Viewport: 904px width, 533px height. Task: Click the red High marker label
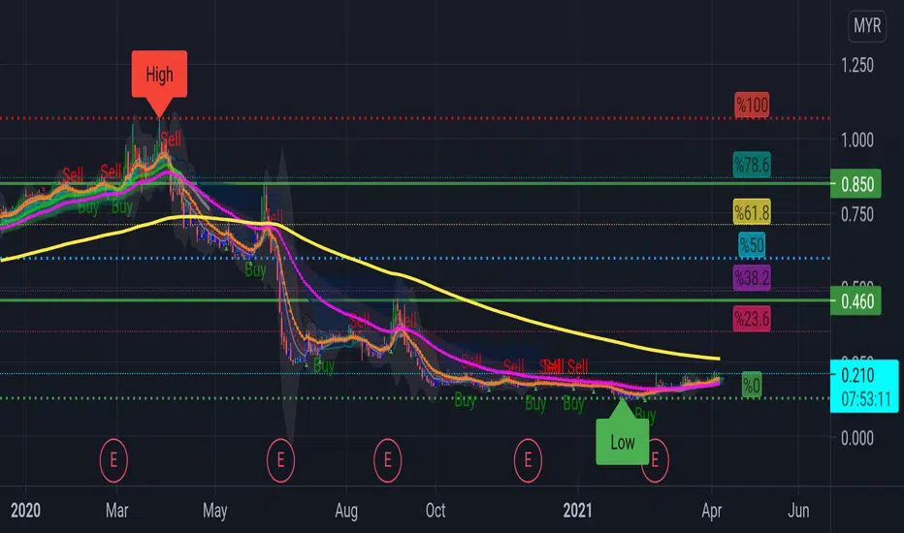(x=159, y=75)
